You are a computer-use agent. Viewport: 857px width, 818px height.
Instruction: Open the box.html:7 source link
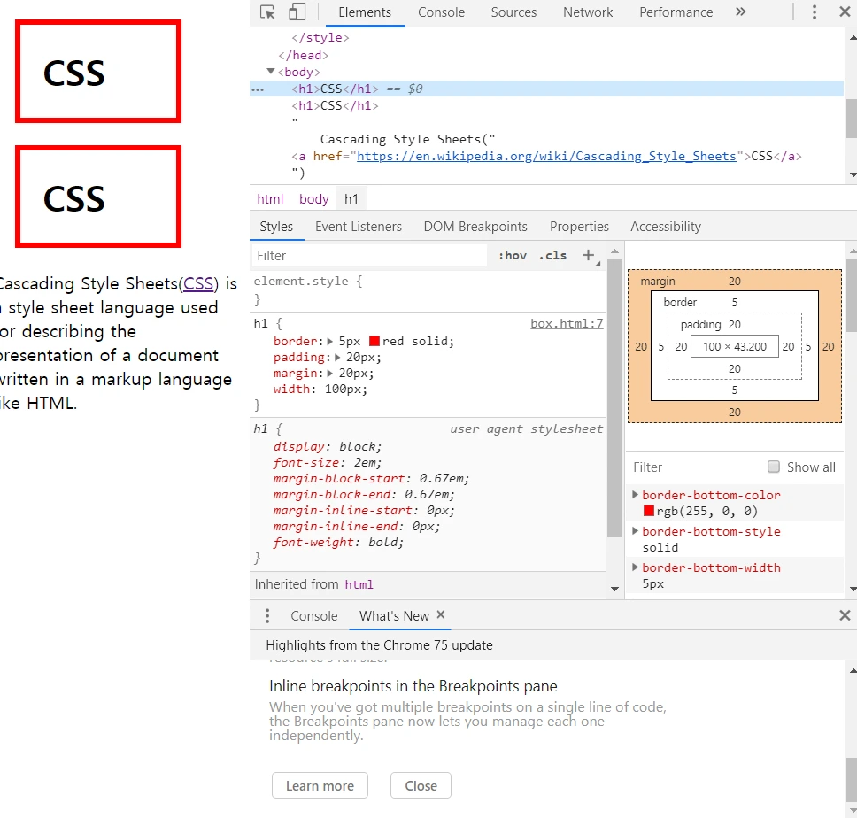[x=567, y=323]
